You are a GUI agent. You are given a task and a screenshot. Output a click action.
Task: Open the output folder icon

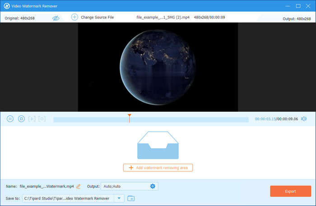tap(131, 198)
